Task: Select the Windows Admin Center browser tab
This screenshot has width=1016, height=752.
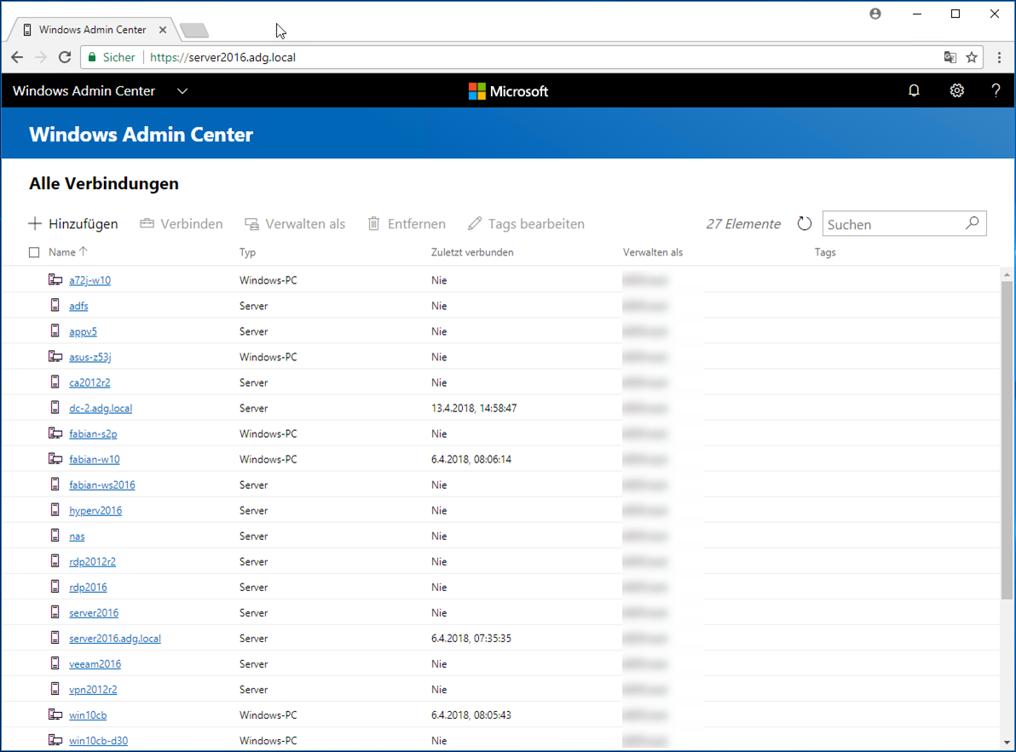Action: (x=92, y=30)
